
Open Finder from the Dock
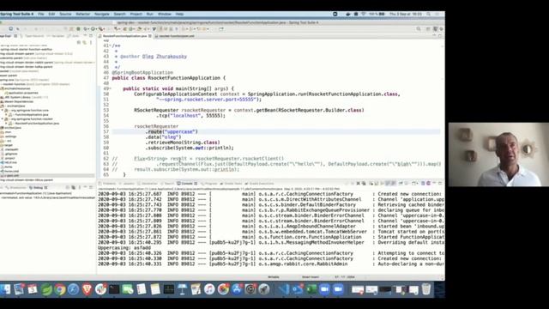(5, 289)
